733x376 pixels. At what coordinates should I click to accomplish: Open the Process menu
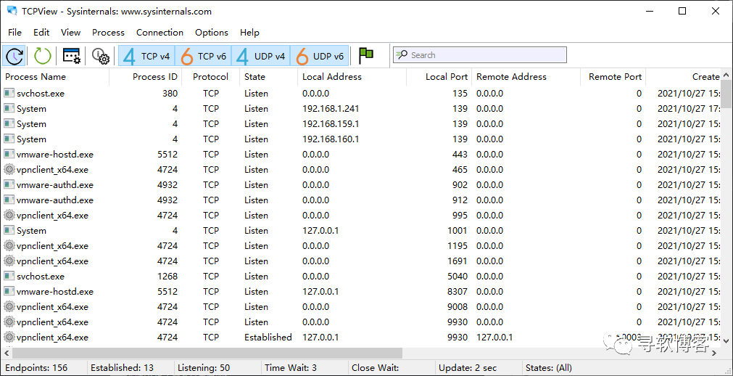click(x=108, y=33)
